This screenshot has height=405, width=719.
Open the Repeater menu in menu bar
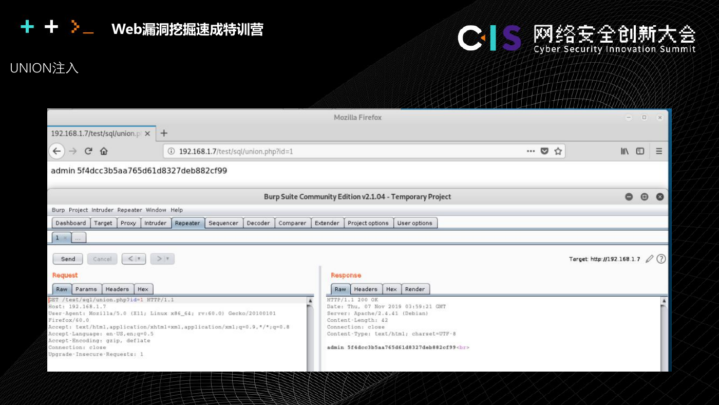[129, 210]
